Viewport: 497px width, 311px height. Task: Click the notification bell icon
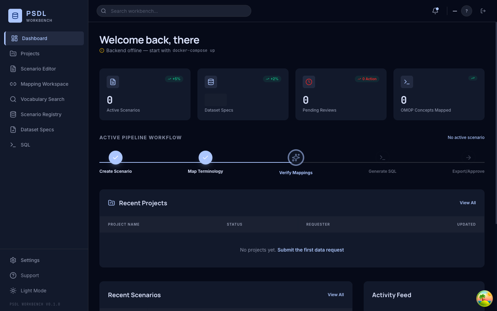435,11
